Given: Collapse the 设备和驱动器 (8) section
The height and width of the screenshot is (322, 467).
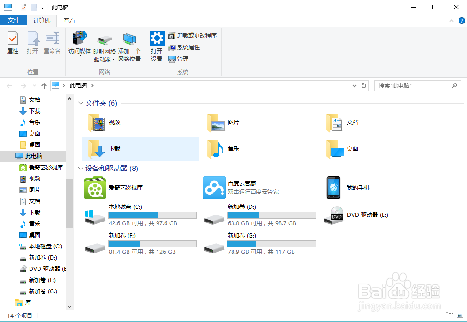Looking at the screenshot, I should 81,168.
